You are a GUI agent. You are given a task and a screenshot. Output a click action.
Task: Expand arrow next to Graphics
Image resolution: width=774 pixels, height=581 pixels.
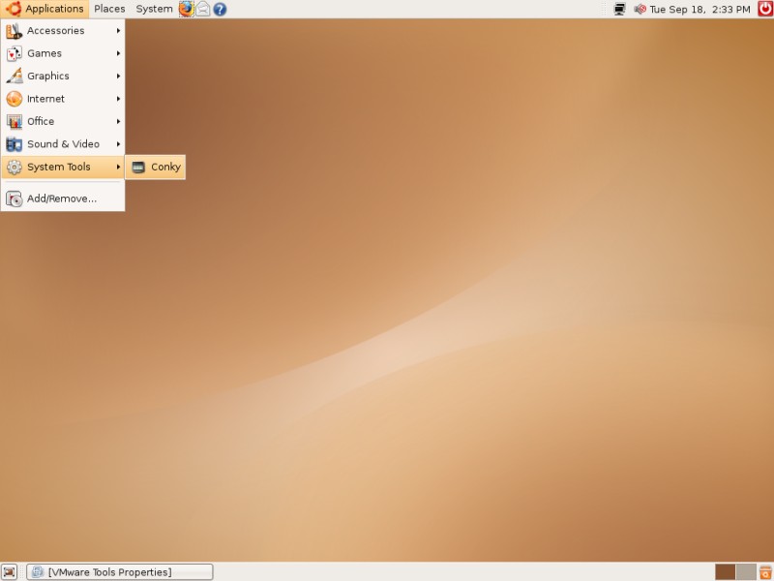pyautogui.click(x=118, y=76)
